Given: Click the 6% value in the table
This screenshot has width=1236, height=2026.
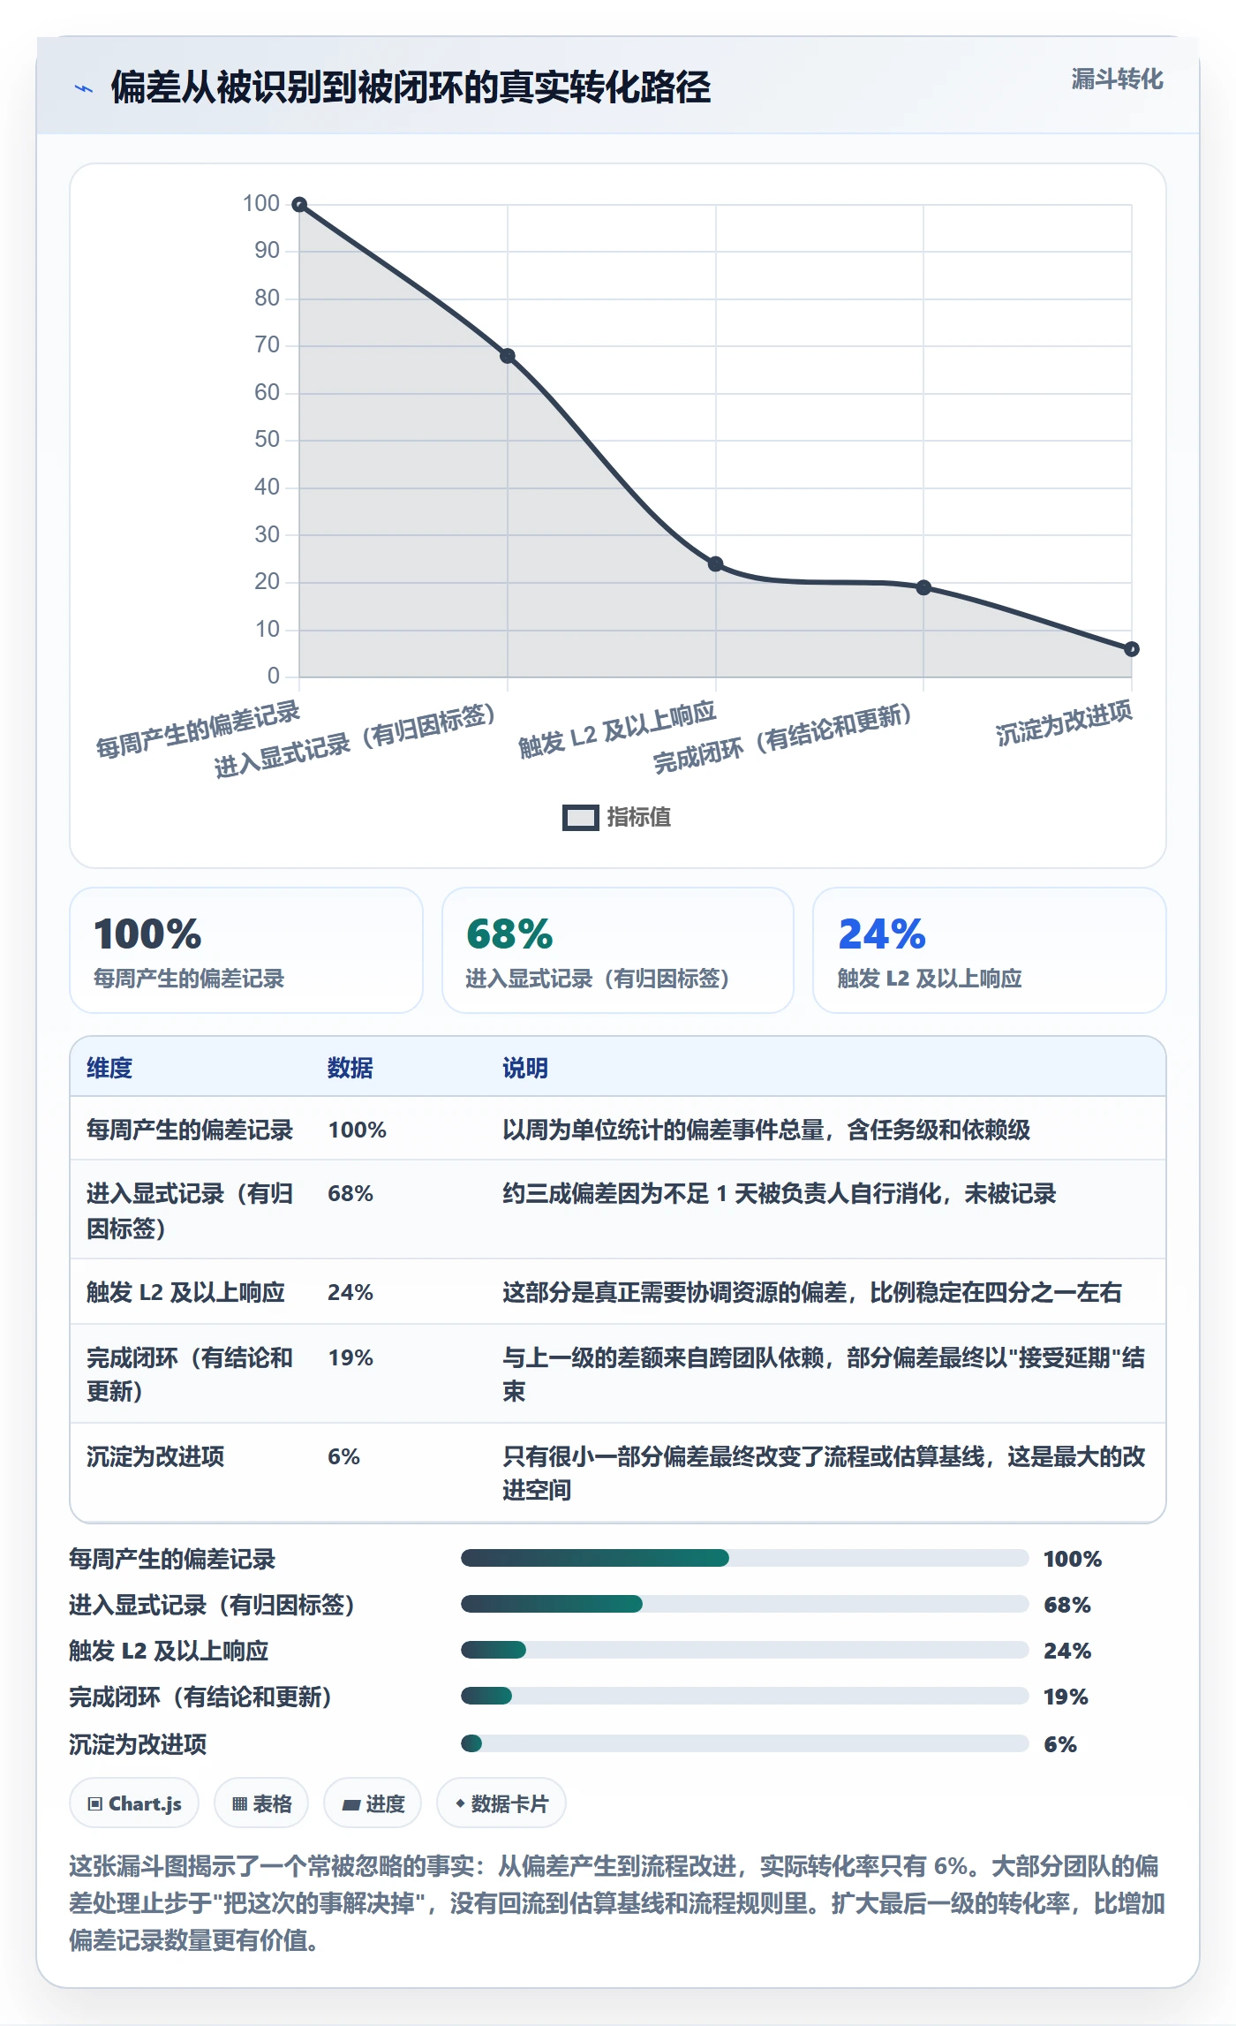Looking at the screenshot, I should [x=343, y=1456].
